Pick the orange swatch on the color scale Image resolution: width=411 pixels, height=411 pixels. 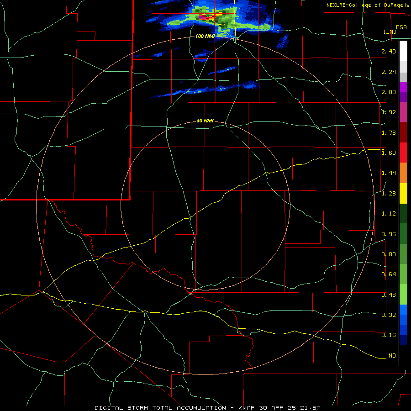tap(403, 173)
